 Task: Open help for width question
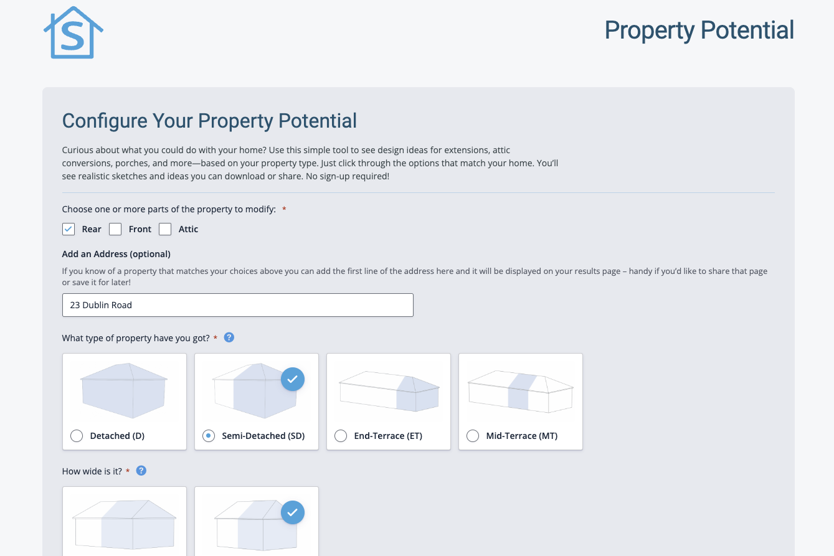point(141,471)
